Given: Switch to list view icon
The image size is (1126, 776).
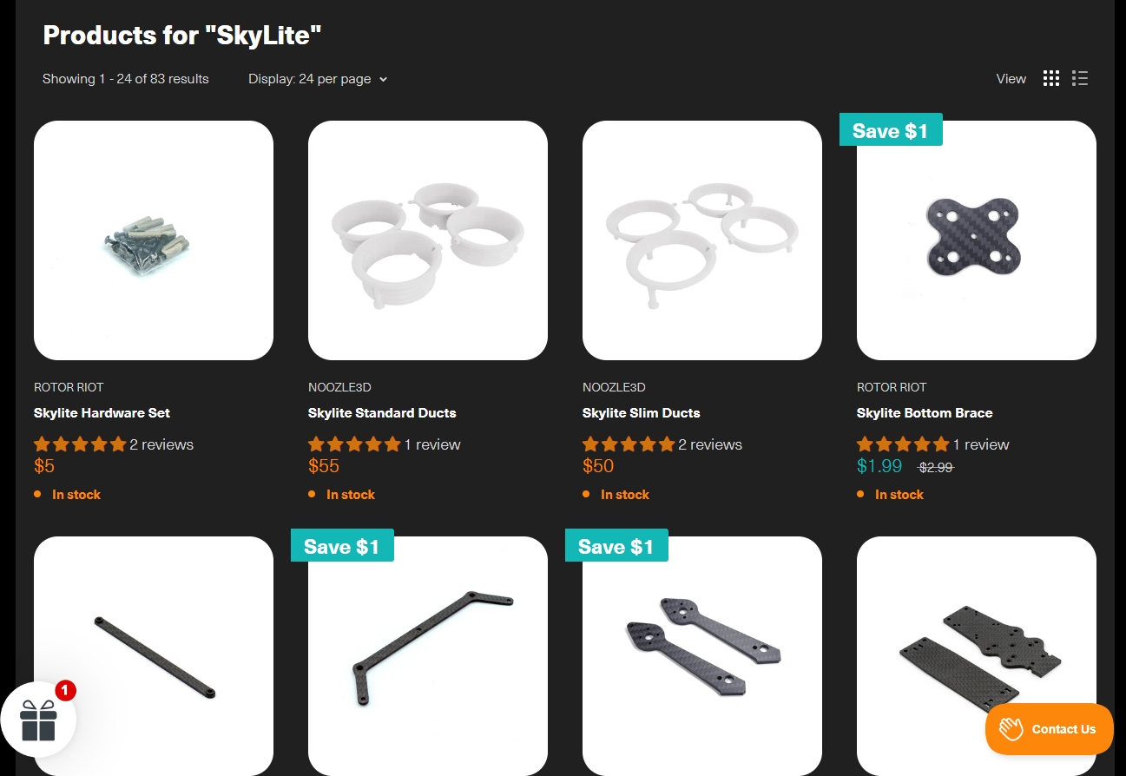Looking at the screenshot, I should tap(1080, 79).
